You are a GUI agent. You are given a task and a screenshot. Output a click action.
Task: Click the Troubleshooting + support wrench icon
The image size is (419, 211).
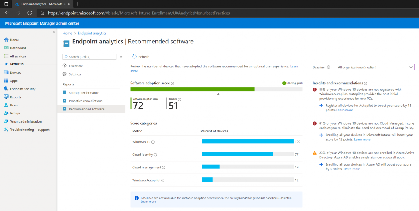tap(6, 130)
